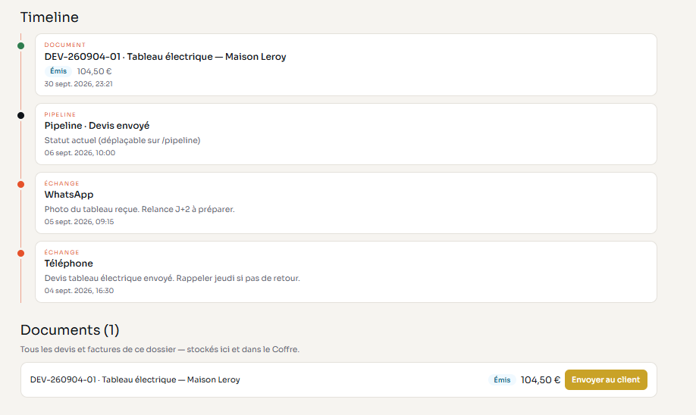The height and width of the screenshot is (415, 696).
Task: Select the black timeline dot for Pipeline
Action: click(21, 115)
